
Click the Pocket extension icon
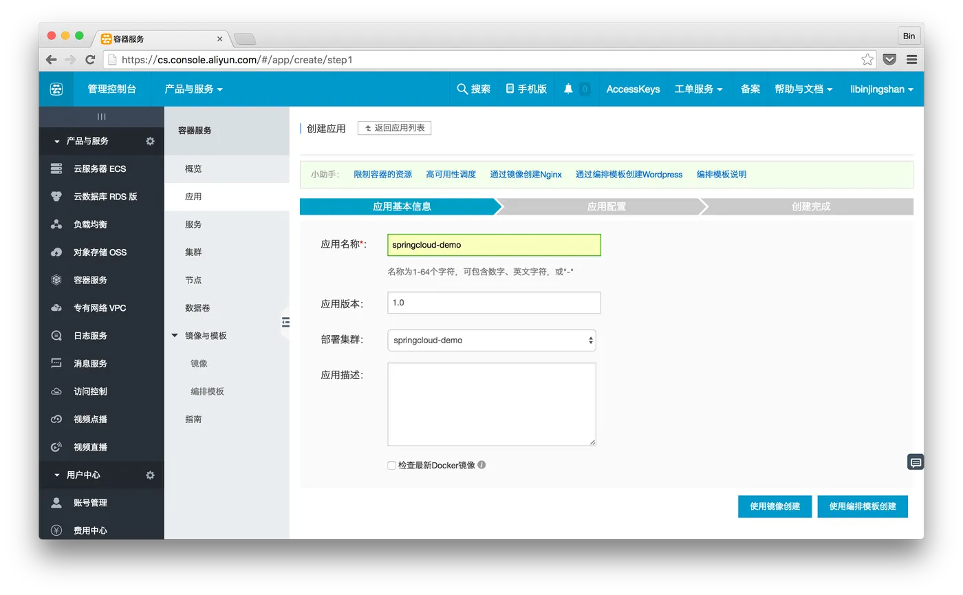(889, 60)
